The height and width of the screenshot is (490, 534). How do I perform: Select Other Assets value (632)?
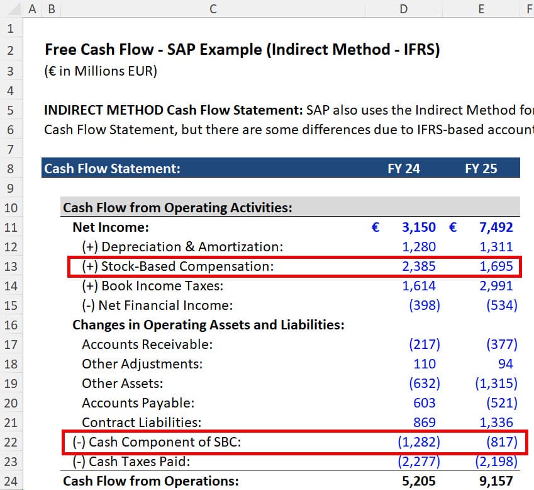pyautogui.click(x=425, y=384)
